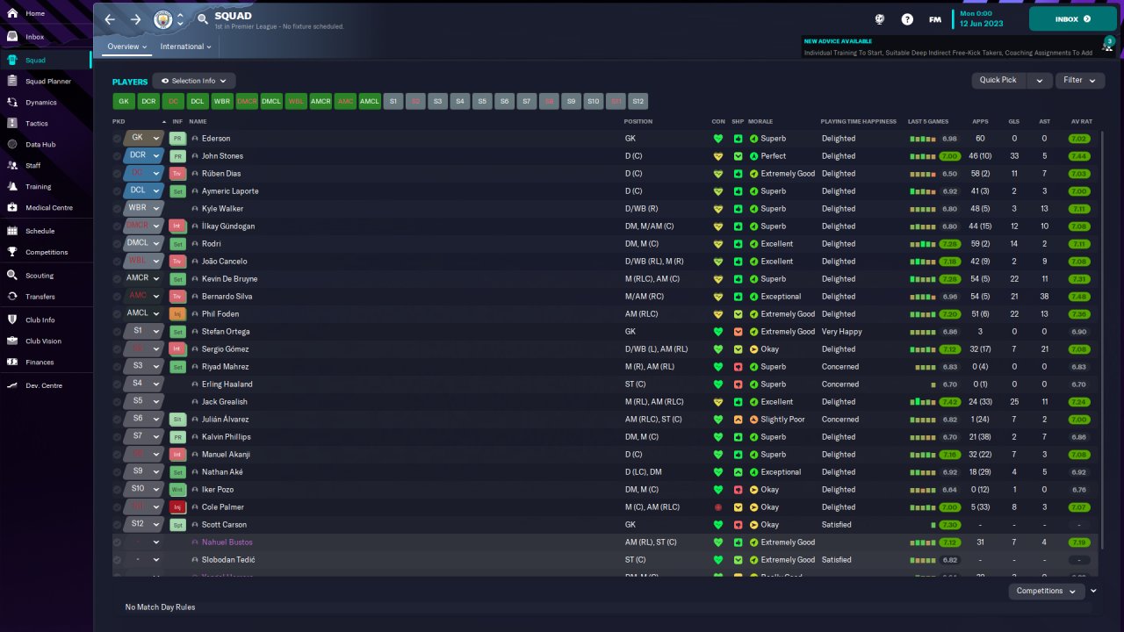Open Nahuel Bustos's player profile
Screen dimensions: 1124x632
[x=227, y=542]
